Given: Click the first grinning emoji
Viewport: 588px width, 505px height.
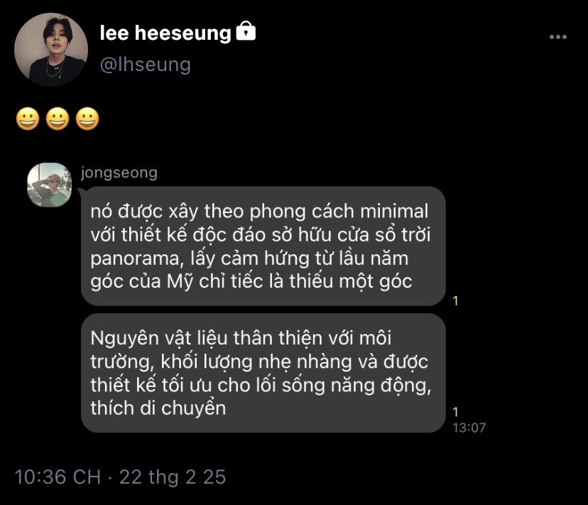Looking at the screenshot, I should click(28, 119).
